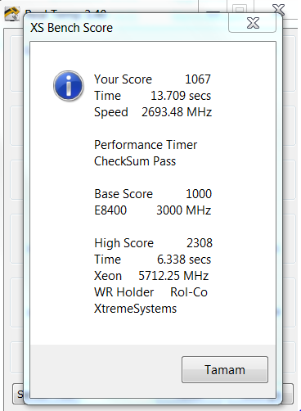This screenshot has width=301, height=411.
Task: Click the app icon in background title bar
Action: click(x=12, y=14)
